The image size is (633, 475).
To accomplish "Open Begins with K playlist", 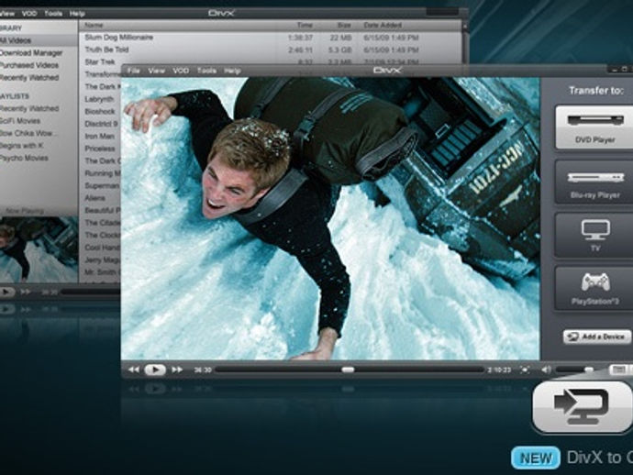I will [21, 145].
